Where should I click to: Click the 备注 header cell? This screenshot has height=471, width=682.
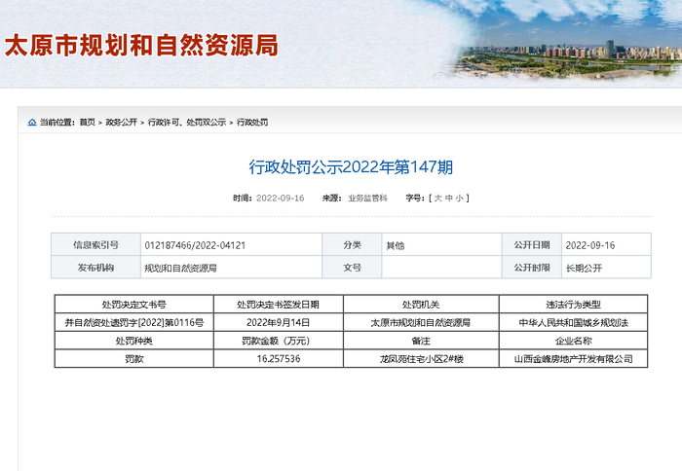click(421, 341)
